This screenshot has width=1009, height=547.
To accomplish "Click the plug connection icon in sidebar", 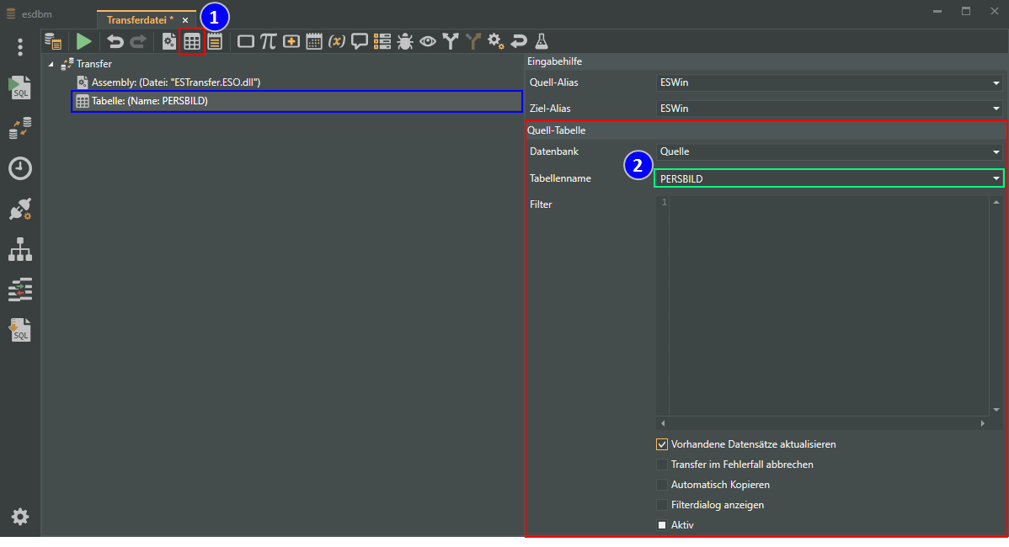I will tap(20, 210).
